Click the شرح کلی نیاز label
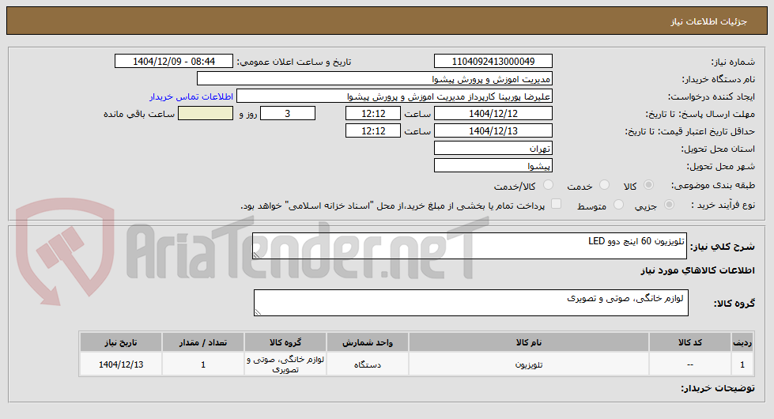Image resolution: width=774 pixels, height=419 pixels. [x=722, y=247]
